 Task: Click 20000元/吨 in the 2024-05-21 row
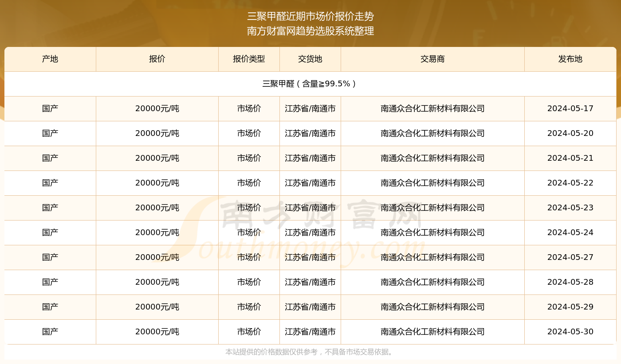pos(157,158)
